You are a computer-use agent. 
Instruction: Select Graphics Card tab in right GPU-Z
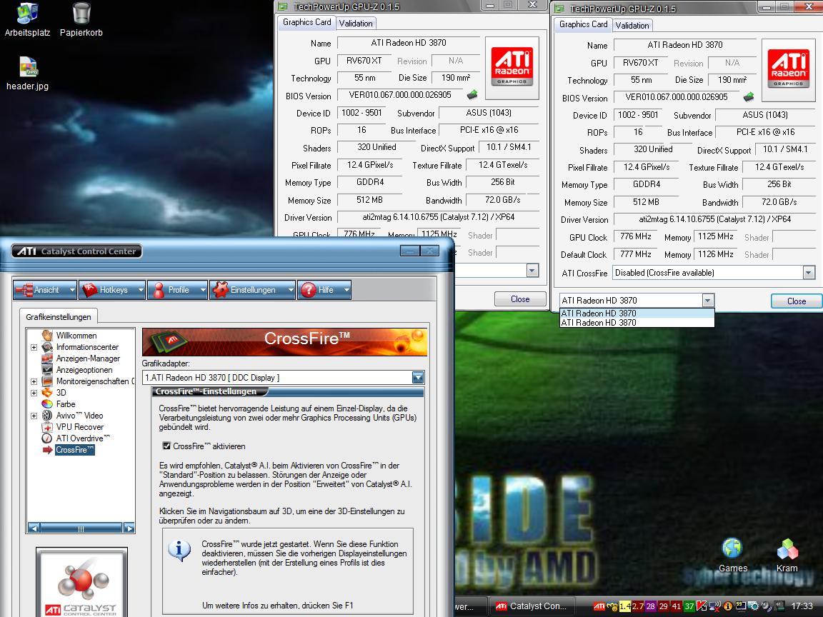click(583, 24)
